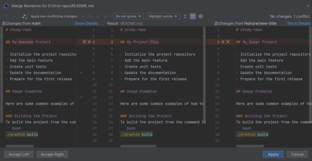Click '- Update the documentation' in right pane

pyautogui.click(x=264, y=73)
